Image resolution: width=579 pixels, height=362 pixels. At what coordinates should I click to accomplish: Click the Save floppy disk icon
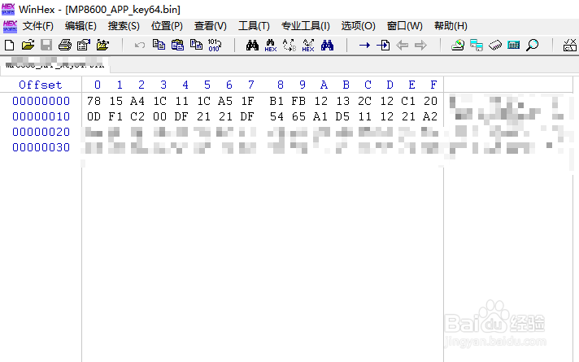(46, 45)
